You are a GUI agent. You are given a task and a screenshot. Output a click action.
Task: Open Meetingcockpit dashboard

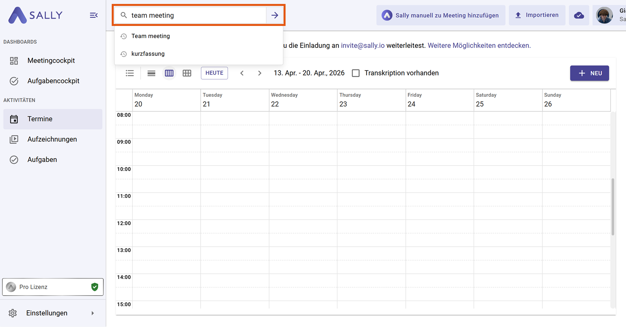pos(51,61)
